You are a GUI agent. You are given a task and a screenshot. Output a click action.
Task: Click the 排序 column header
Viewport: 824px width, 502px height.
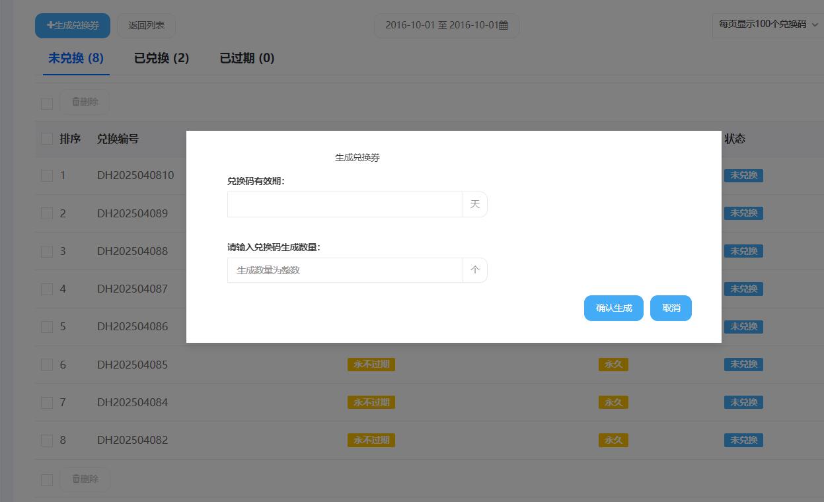70,139
